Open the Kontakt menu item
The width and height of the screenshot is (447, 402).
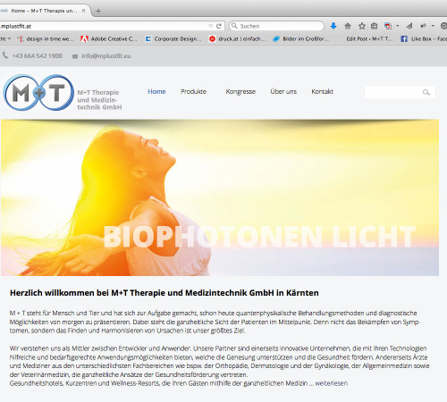click(322, 92)
